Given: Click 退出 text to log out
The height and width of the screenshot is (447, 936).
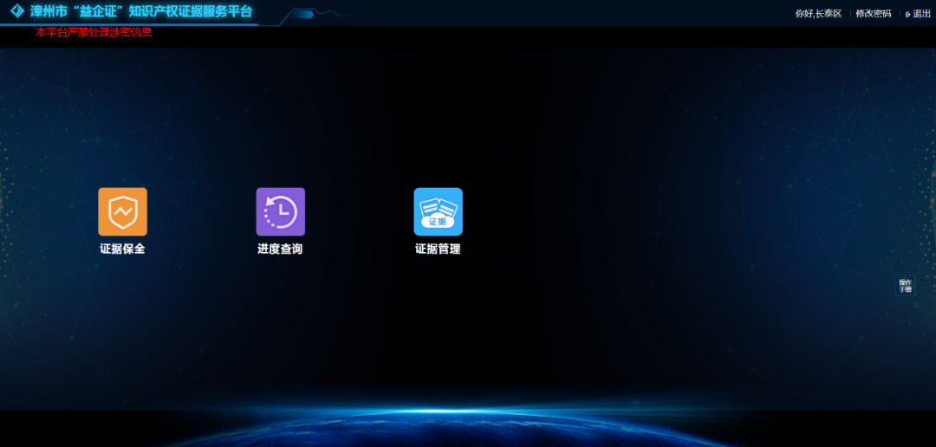Looking at the screenshot, I should pos(920,14).
